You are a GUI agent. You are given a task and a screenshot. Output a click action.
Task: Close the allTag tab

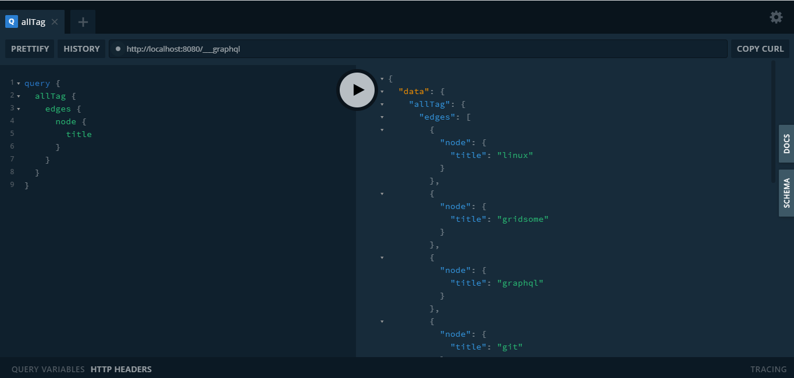click(55, 22)
